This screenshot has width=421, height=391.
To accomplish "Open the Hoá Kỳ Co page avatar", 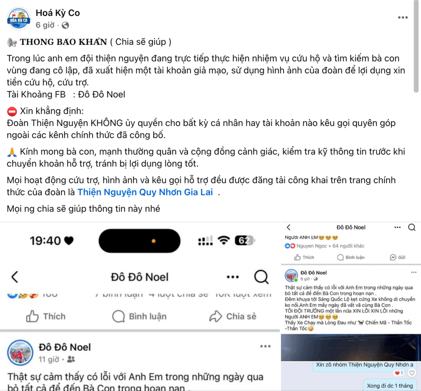I will [19, 19].
